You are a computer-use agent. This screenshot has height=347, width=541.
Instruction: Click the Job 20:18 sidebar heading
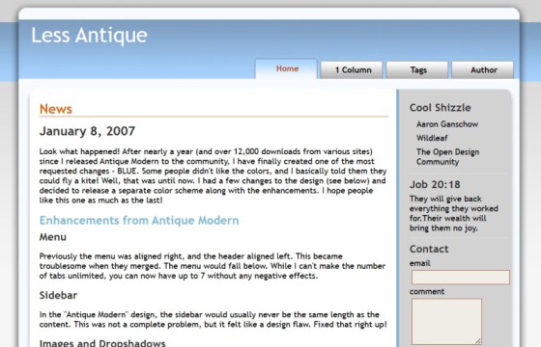click(x=435, y=184)
